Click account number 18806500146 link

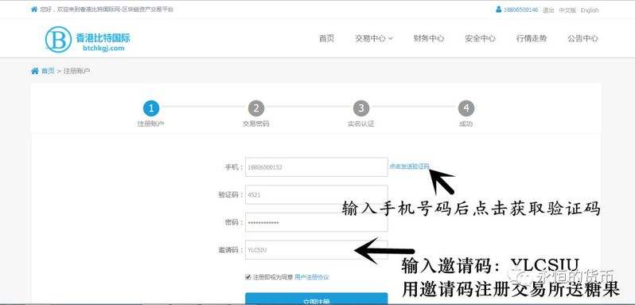click(x=520, y=10)
